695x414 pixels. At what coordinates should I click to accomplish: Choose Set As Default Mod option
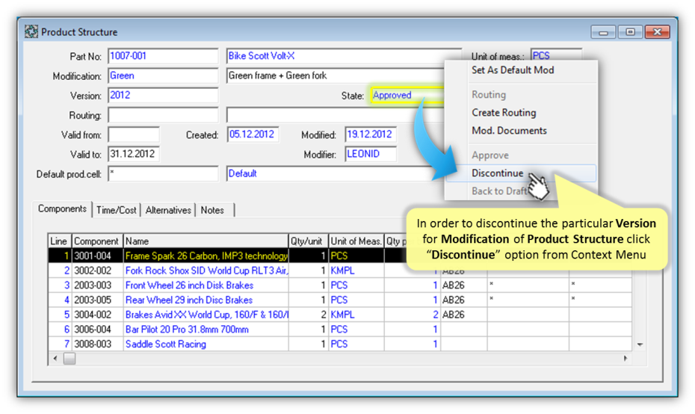(512, 70)
